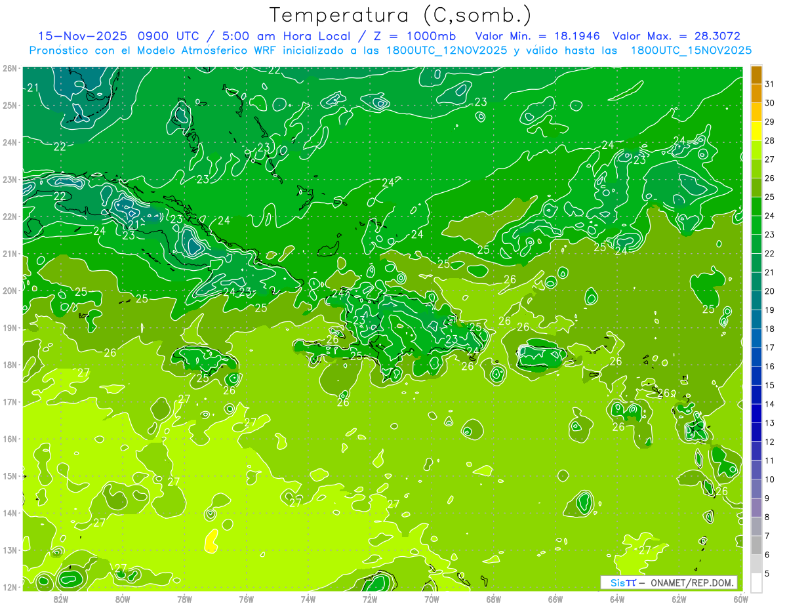
Task: Select the lime color bar segment between 27 and 28
Action: 756,150
